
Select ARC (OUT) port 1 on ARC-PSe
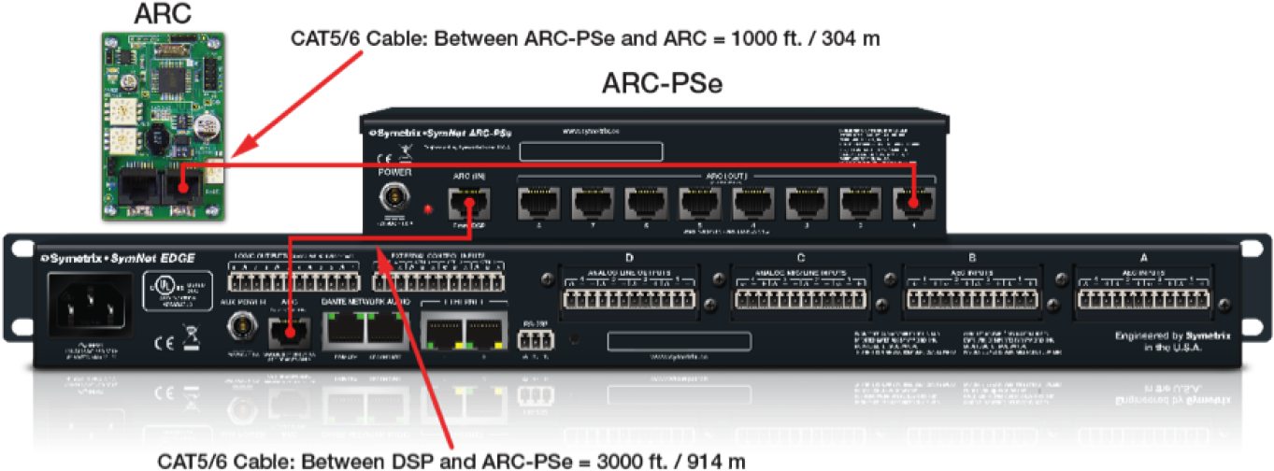click(913, 203)
